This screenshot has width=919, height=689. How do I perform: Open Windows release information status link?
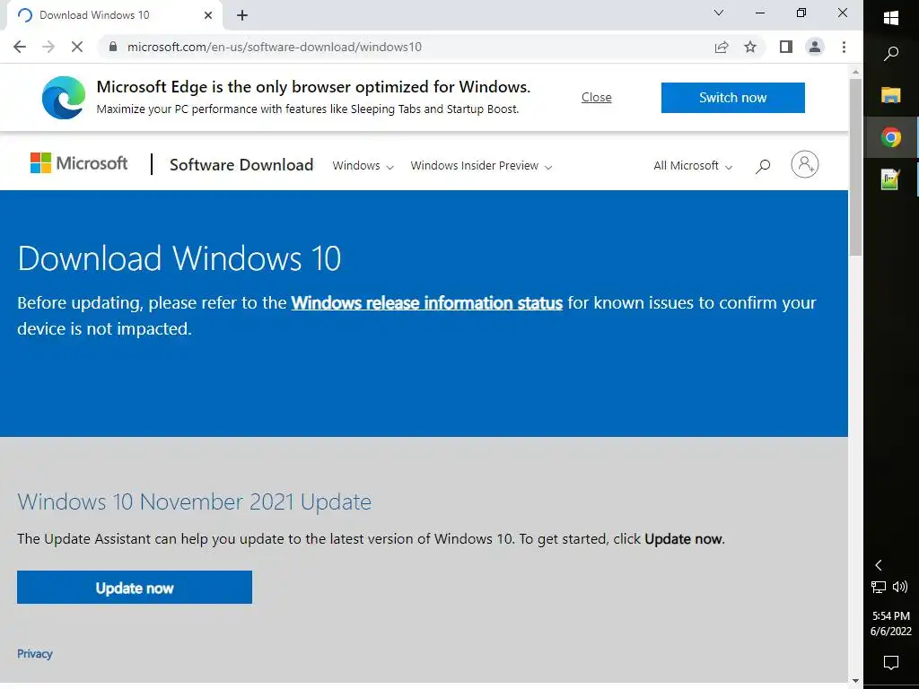426,303
